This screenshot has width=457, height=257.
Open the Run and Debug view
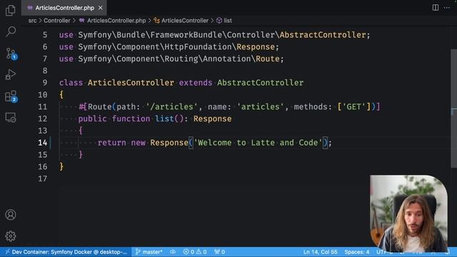(11, 74)
